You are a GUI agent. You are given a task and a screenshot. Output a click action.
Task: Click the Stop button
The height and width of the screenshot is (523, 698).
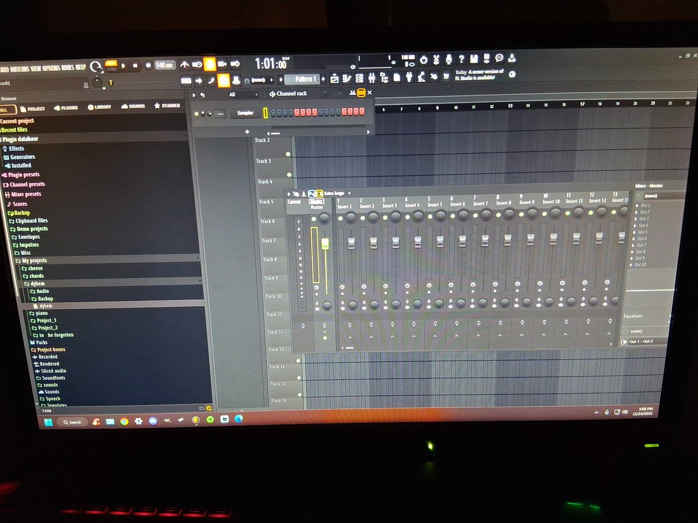coord(135,65)
